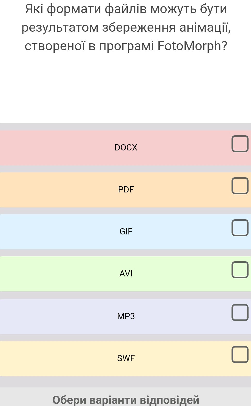Image resolution: width=251 pixels, height=406 pixels.
Task: Click the DOCX label text
Action: [x=126, y=148]
